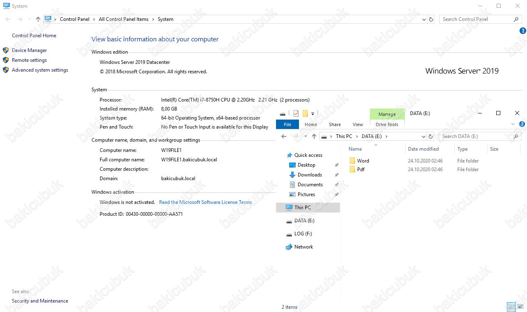This screenshot has height=312, width=527.
Task: Go back in System window
Action: point(8,19)
